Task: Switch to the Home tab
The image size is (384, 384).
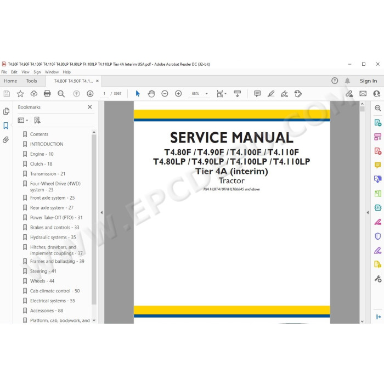Action: tap(10, 81)
